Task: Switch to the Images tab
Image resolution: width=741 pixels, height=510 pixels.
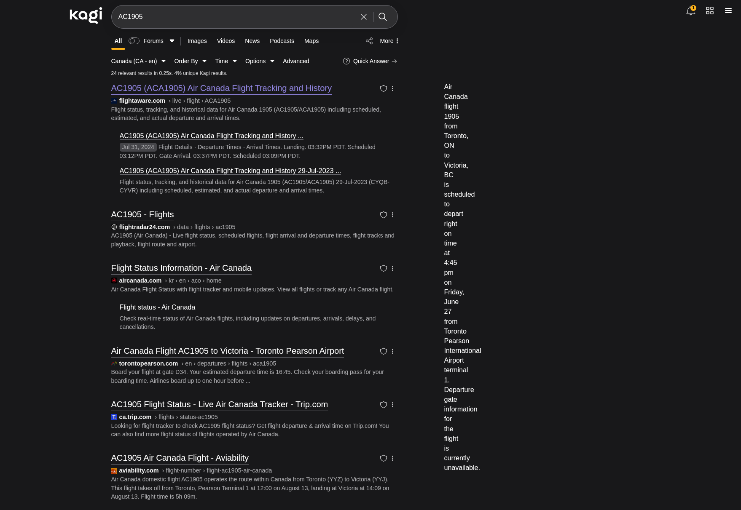Action: pyautogui.click(x=197, y=41)
